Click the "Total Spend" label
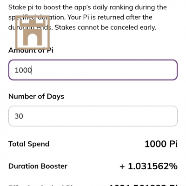This screenshot has width=186, height=186. coord(29,144)
